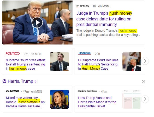Click the US News Trump speaking thumbnail
Screen dimensions: 154x117
click(132, 62)
